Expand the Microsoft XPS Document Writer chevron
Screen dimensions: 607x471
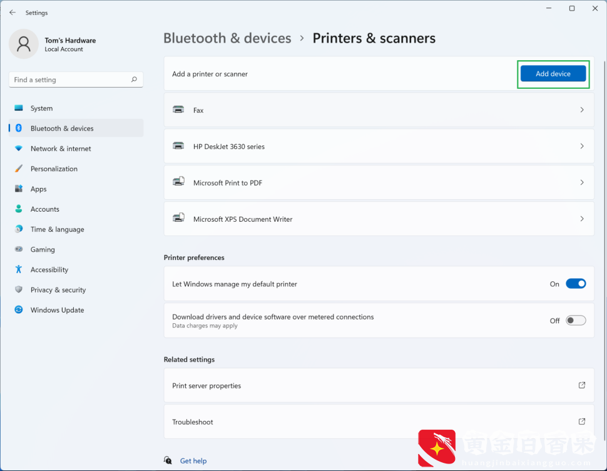click(x=582, y=219)
